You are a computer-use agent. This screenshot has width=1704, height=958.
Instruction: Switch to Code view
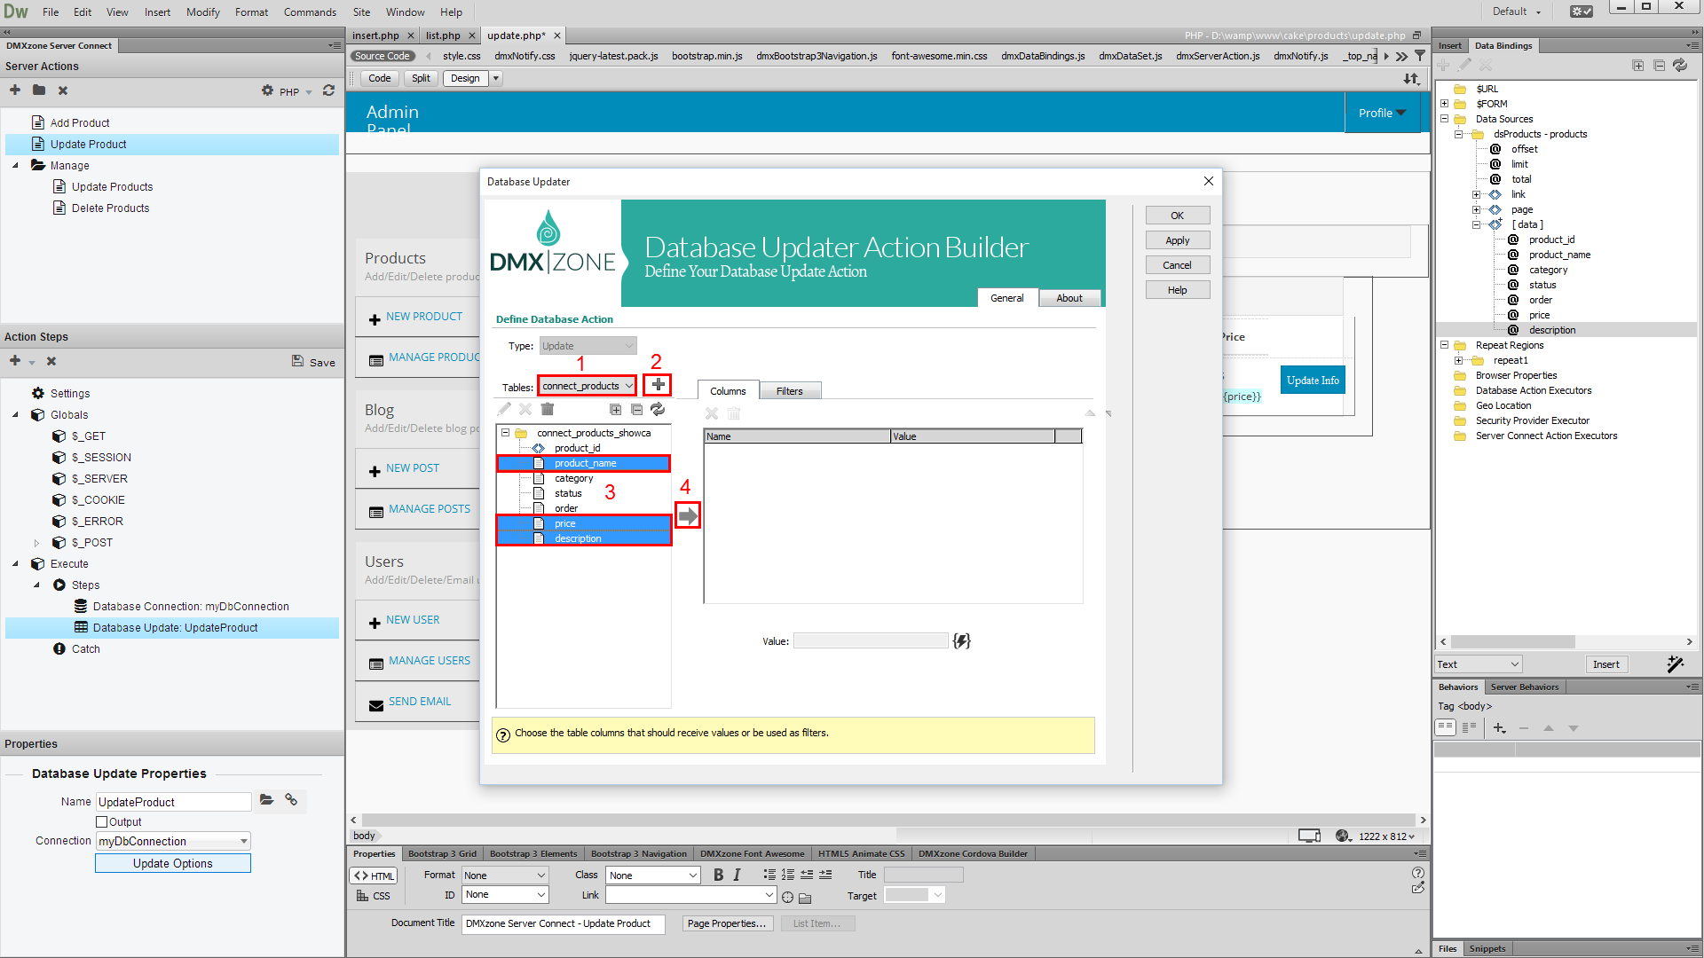coord(379,78)
